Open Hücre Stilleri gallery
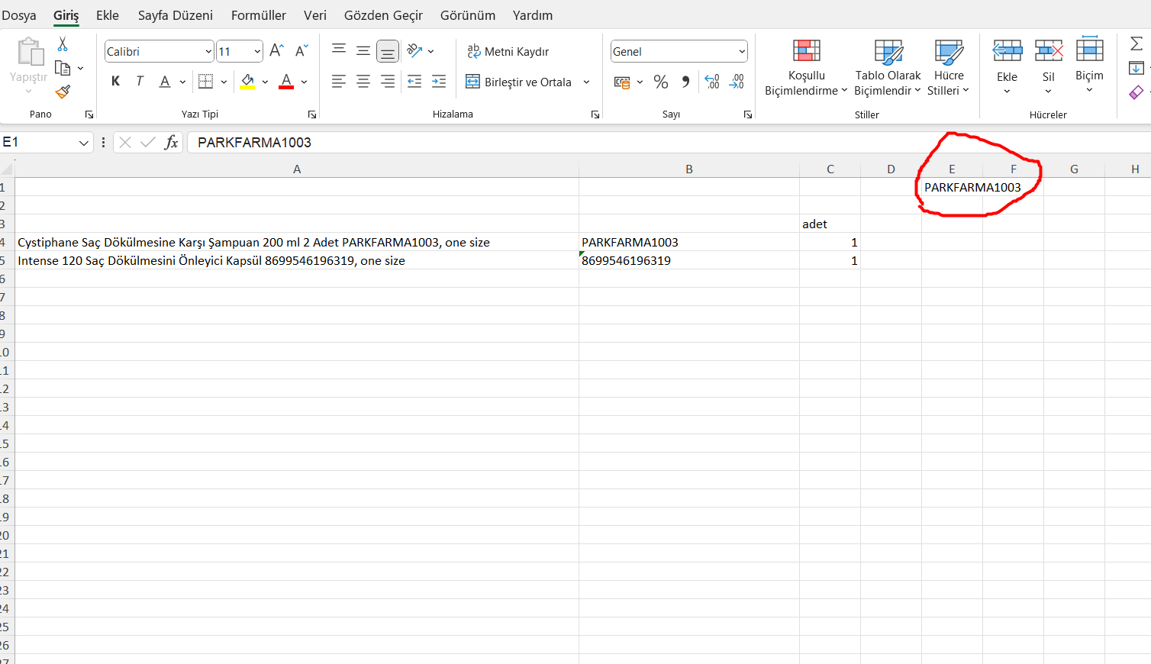 (x=948, y=69)
